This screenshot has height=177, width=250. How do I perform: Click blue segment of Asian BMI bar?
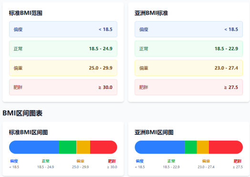tap(160, 147)
